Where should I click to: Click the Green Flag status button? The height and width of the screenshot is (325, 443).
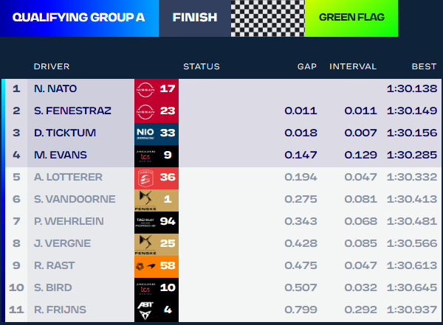coord(347,18)
